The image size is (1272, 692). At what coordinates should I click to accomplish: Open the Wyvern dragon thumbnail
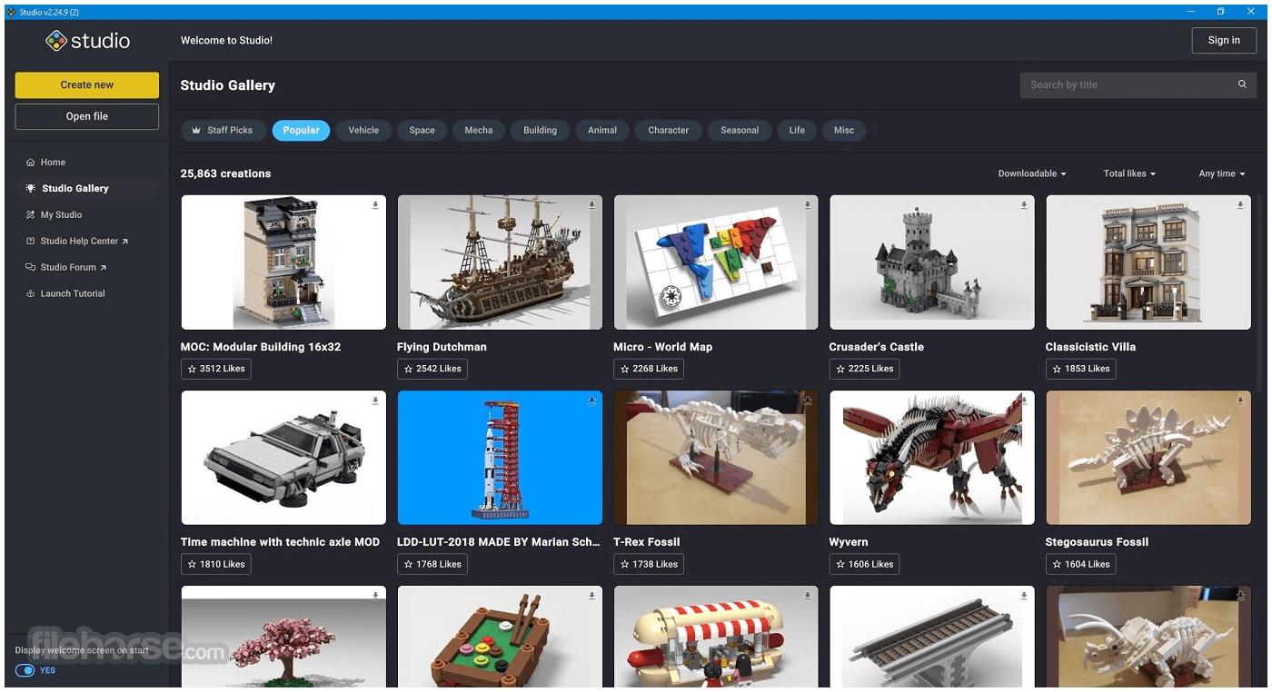[x=932, y=458]
